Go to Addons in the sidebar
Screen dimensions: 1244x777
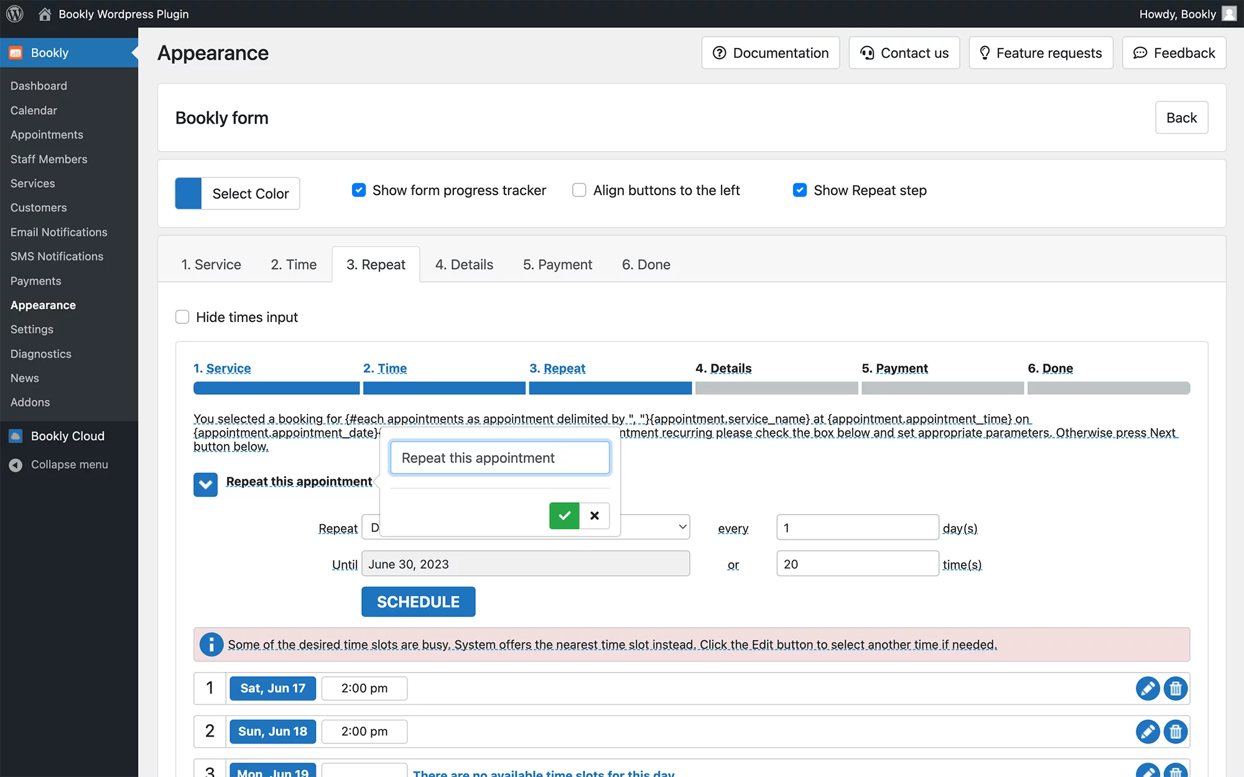coord(30,402)
